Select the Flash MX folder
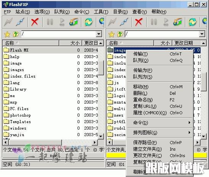 click(x=51, y=50)
